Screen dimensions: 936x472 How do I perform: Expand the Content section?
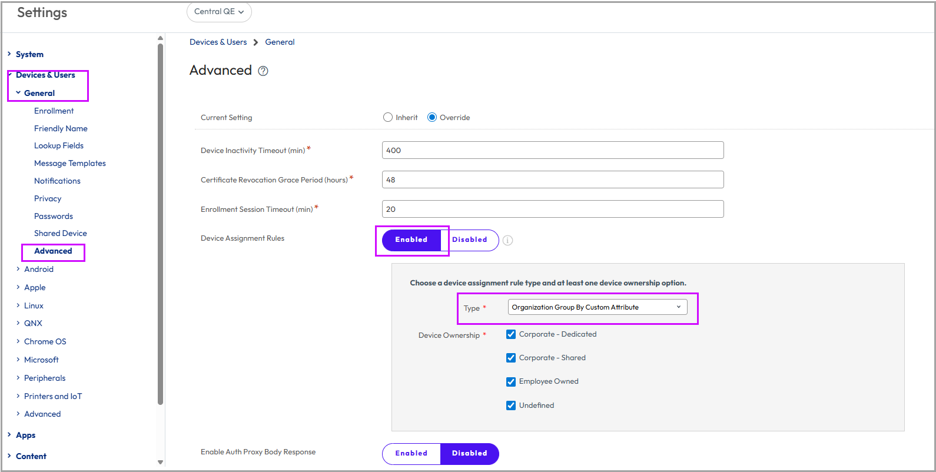point(9,456)
